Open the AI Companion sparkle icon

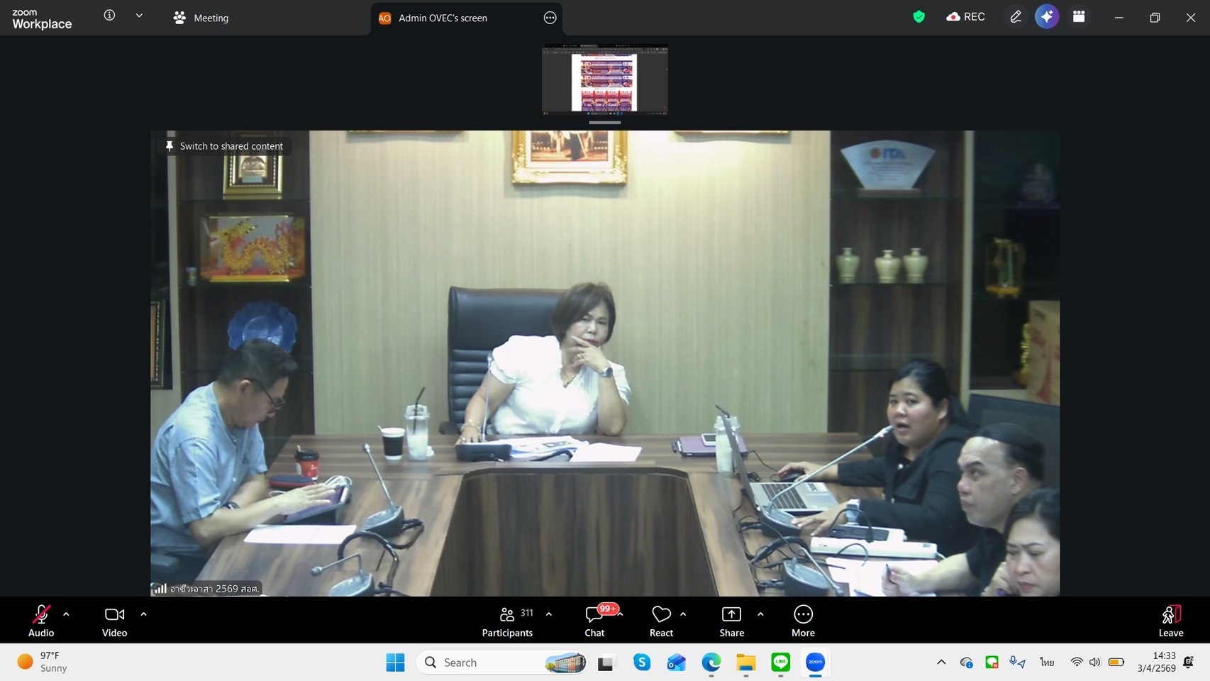coord(1047,17)
